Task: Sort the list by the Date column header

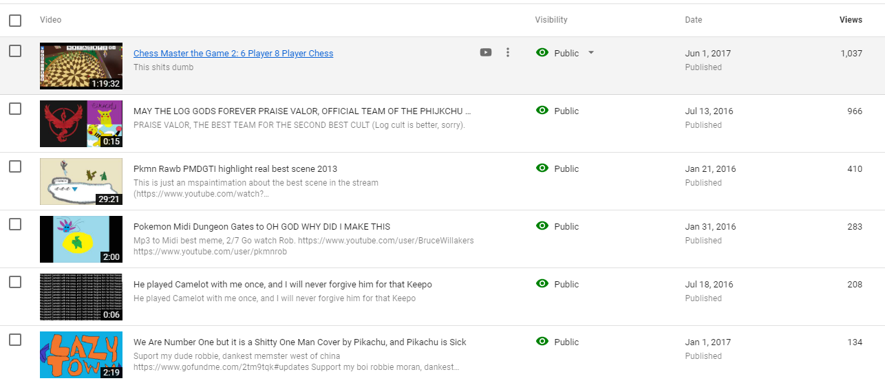Action: (x=694, y=20)
